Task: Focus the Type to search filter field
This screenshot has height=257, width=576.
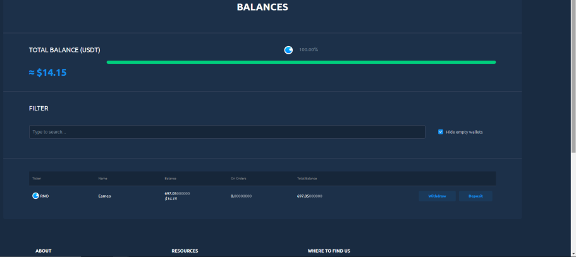Action: 227,132
